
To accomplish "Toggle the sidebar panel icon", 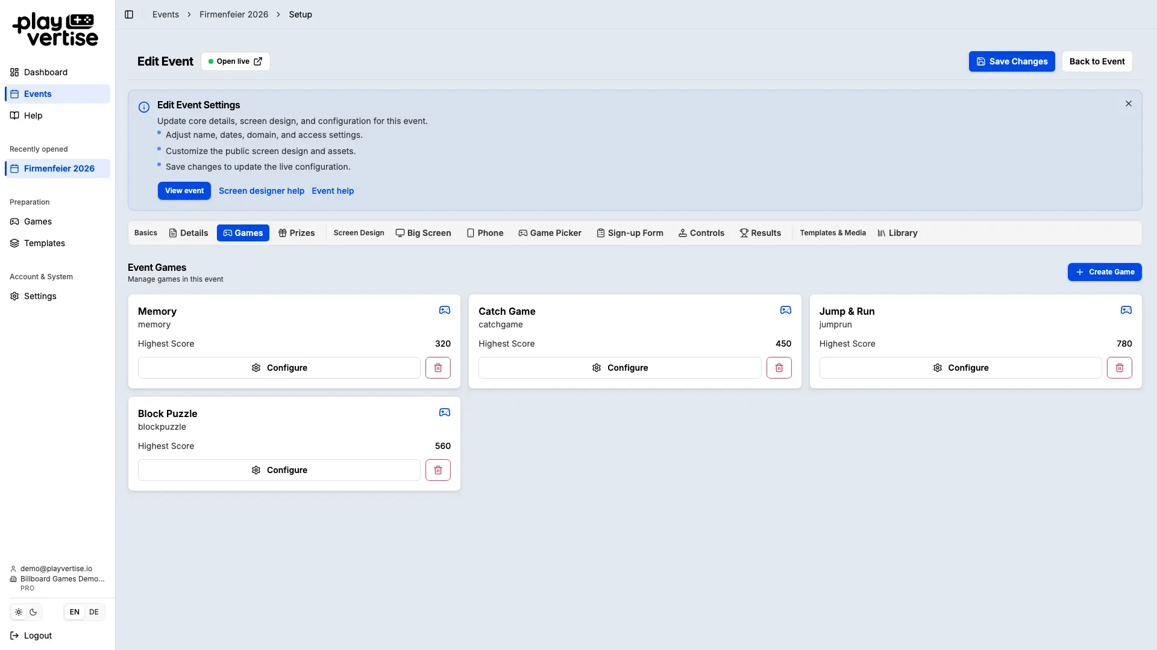I will 129,14.
